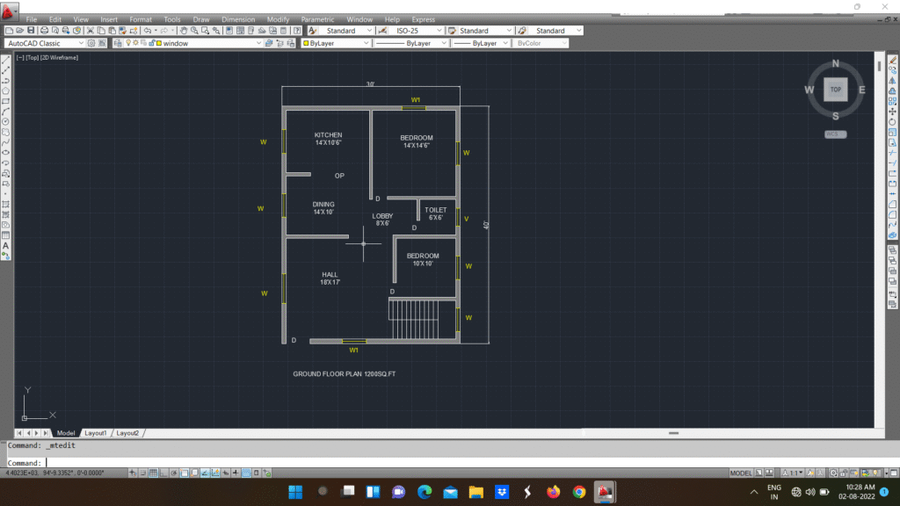Click the Undo arrow icon
Screen dimensions: 900x506
[148, 31]
